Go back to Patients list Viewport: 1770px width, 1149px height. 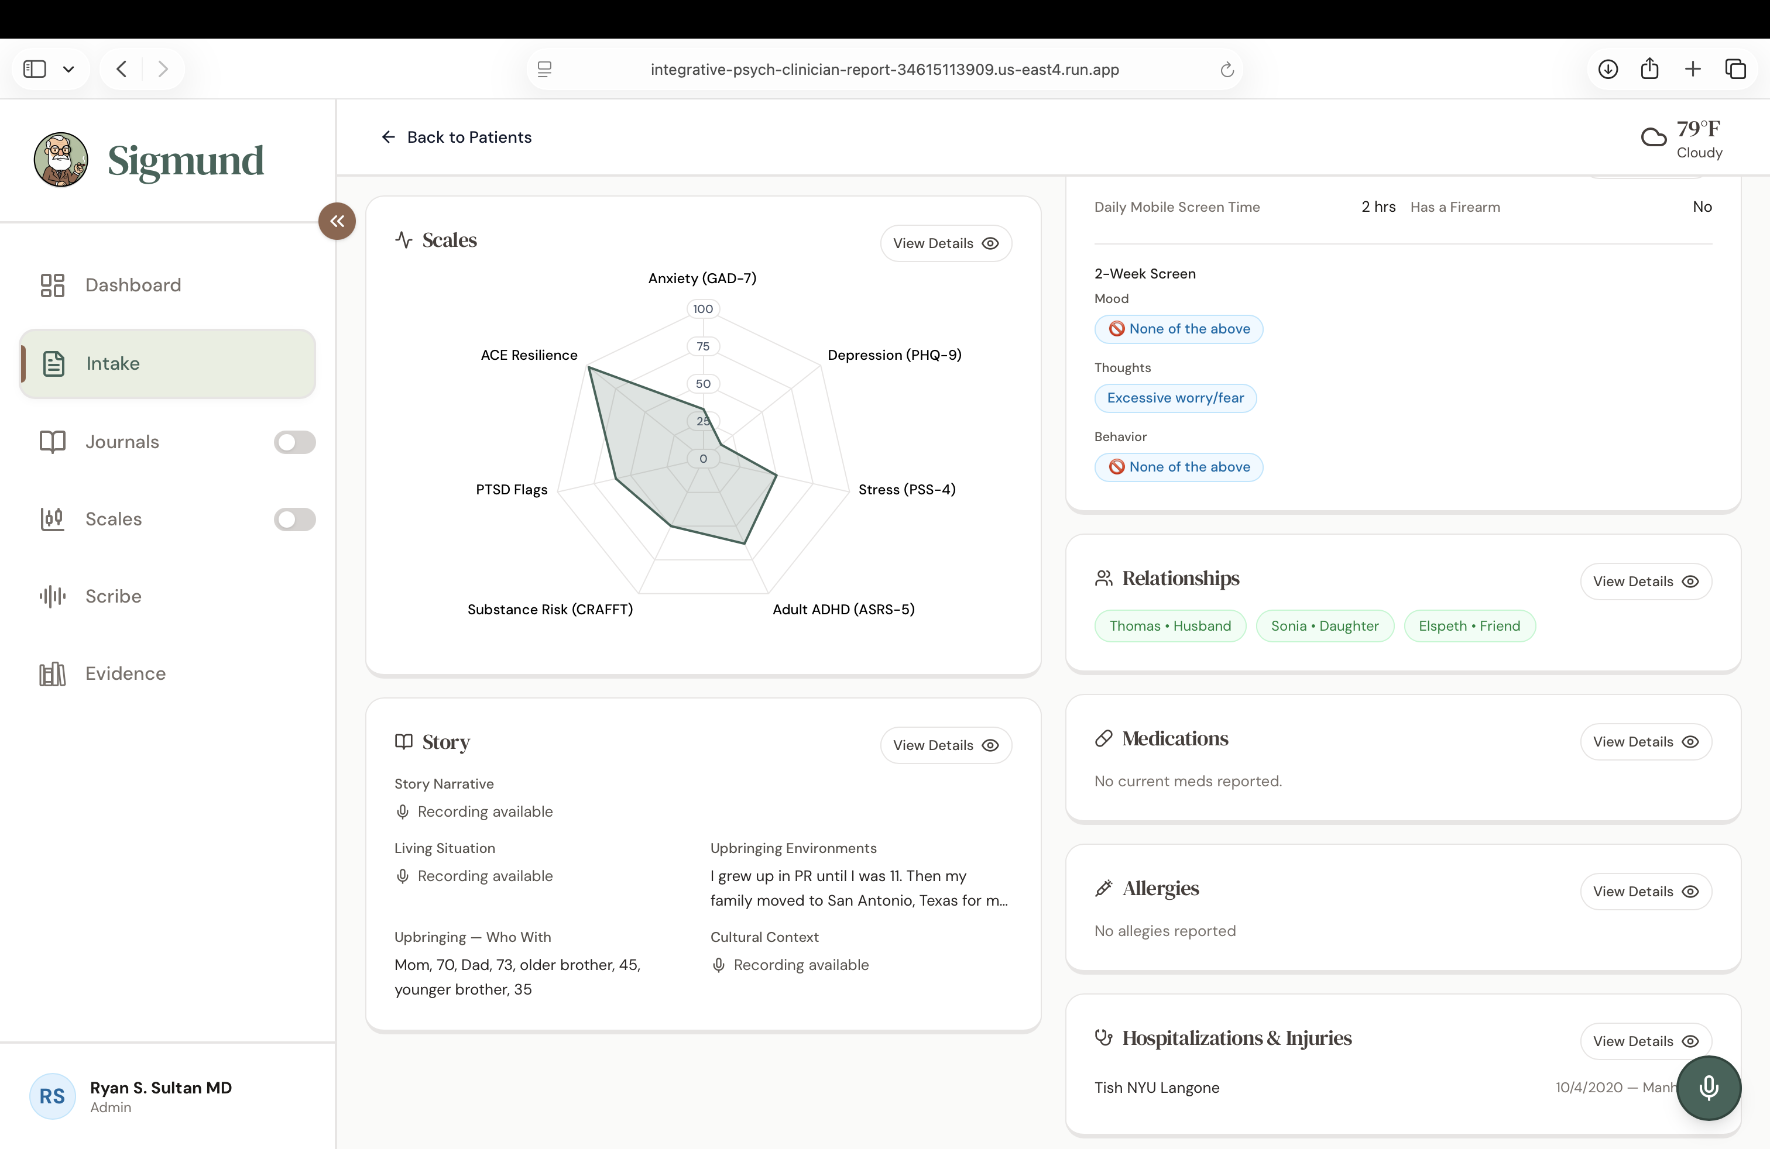pyautogui.click(x=456, y=137)
